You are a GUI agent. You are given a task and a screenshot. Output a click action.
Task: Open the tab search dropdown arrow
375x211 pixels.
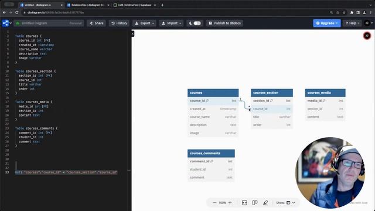(371, 5)
